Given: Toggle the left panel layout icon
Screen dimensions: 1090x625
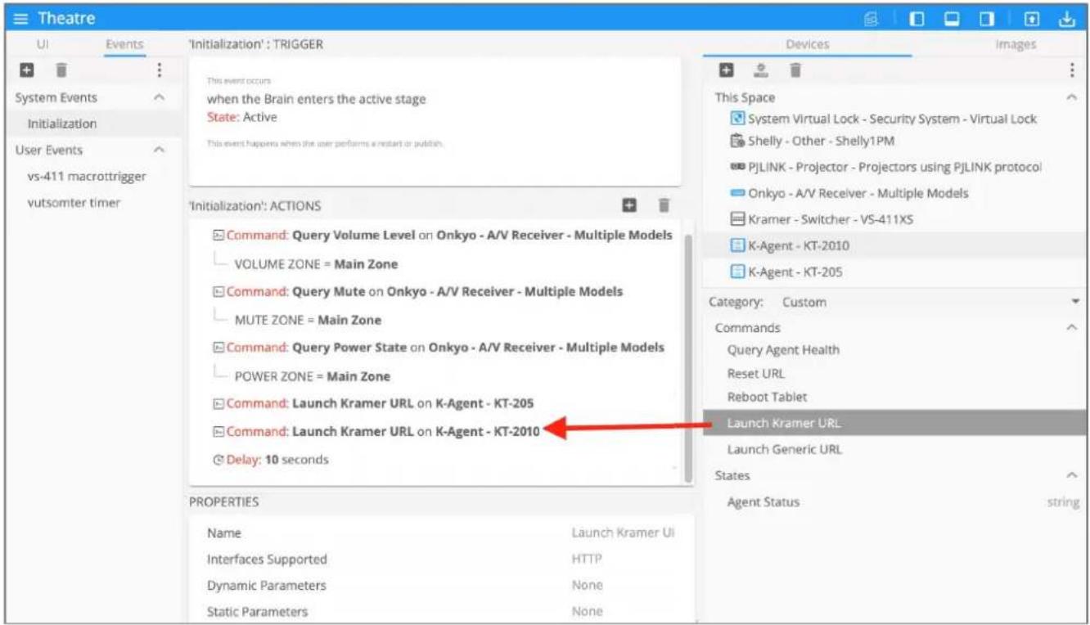Looking at the screenshot, I should [x=918, y=17].
